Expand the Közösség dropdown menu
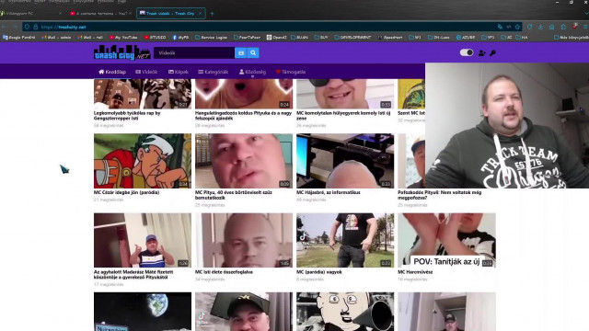Screen dimensions: 589x331 coord(252,72)
